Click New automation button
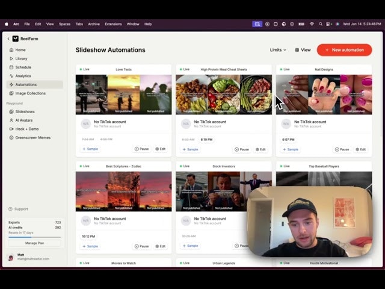This screenshot has width=385, height=289. coord(344,50)
